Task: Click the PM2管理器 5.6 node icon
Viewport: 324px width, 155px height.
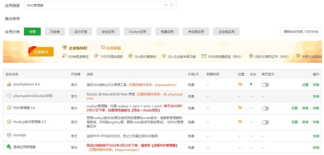Action: point(9,108)
